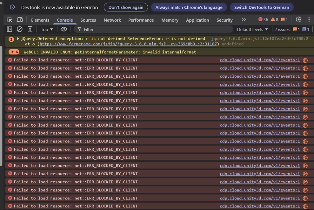Click the orange 2 repeat badge on the jQuery warning
314x210 pixels.
click(11, 39)
